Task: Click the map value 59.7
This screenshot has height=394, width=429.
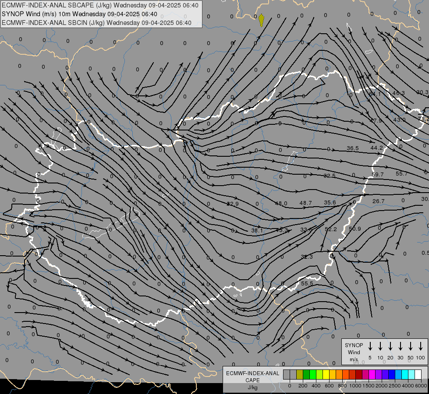Action: 378,174
